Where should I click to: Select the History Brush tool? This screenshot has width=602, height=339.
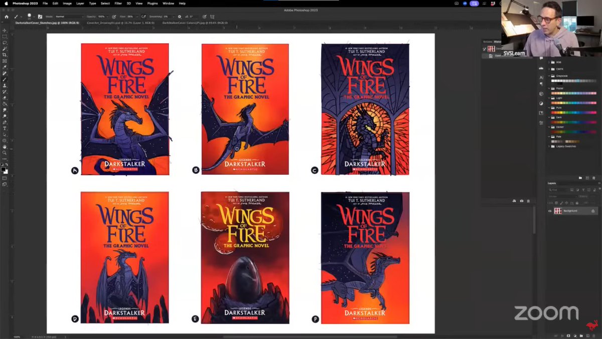5,91
